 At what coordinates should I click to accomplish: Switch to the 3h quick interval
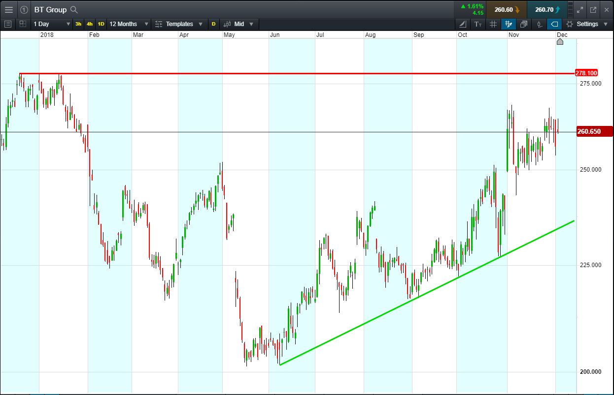(x=78, y=24)
